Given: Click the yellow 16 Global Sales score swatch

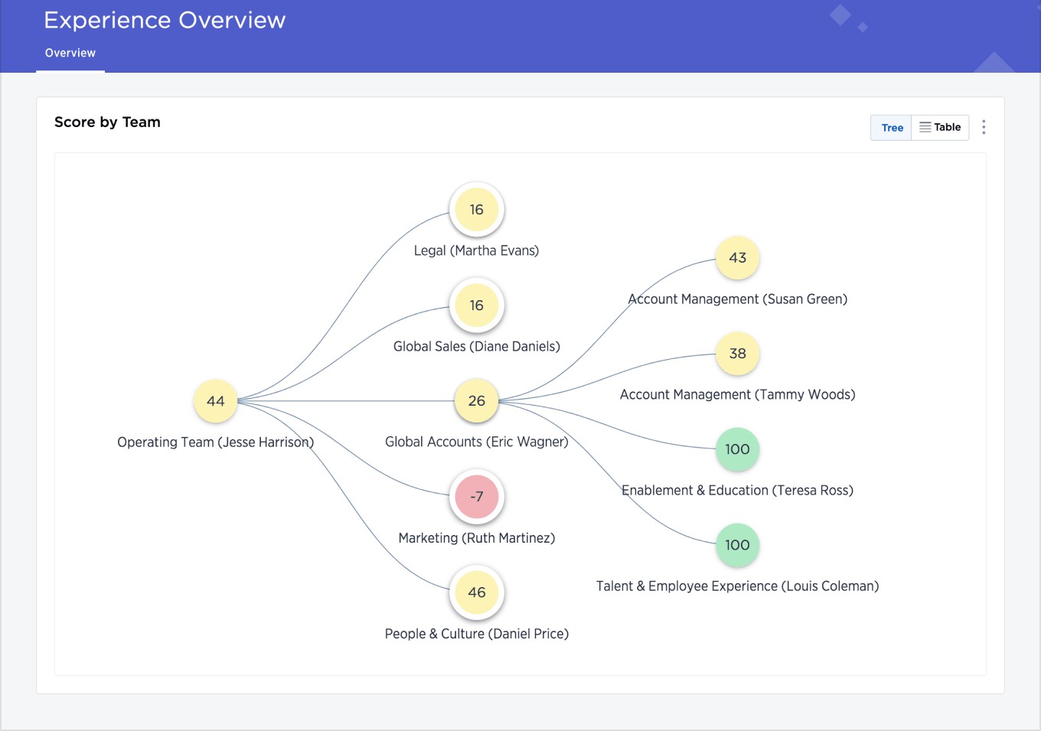Looking at the screenshot, I should pyautogui.click(x=477, y=305).
